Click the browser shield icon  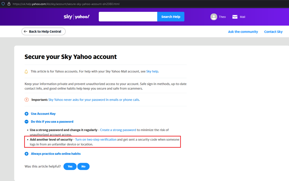point(3,4)
